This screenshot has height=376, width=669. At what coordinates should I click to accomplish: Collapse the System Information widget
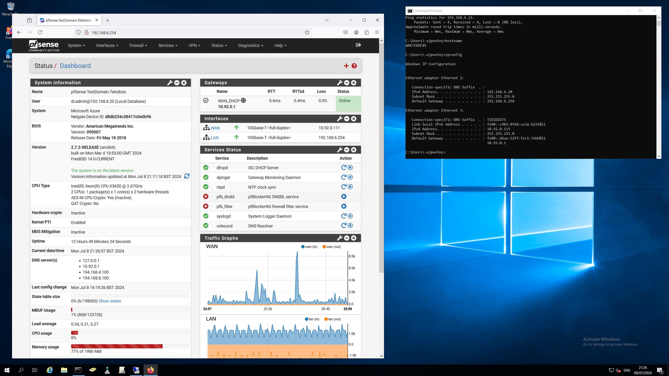click(x=177, y=83)
